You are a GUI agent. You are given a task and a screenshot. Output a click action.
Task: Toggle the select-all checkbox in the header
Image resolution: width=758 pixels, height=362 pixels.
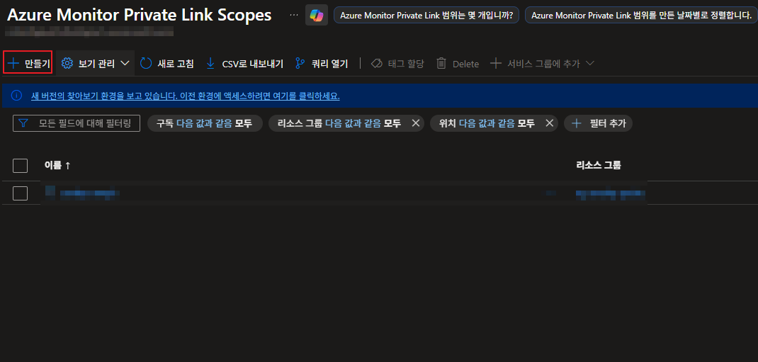[x=21, y=166]
